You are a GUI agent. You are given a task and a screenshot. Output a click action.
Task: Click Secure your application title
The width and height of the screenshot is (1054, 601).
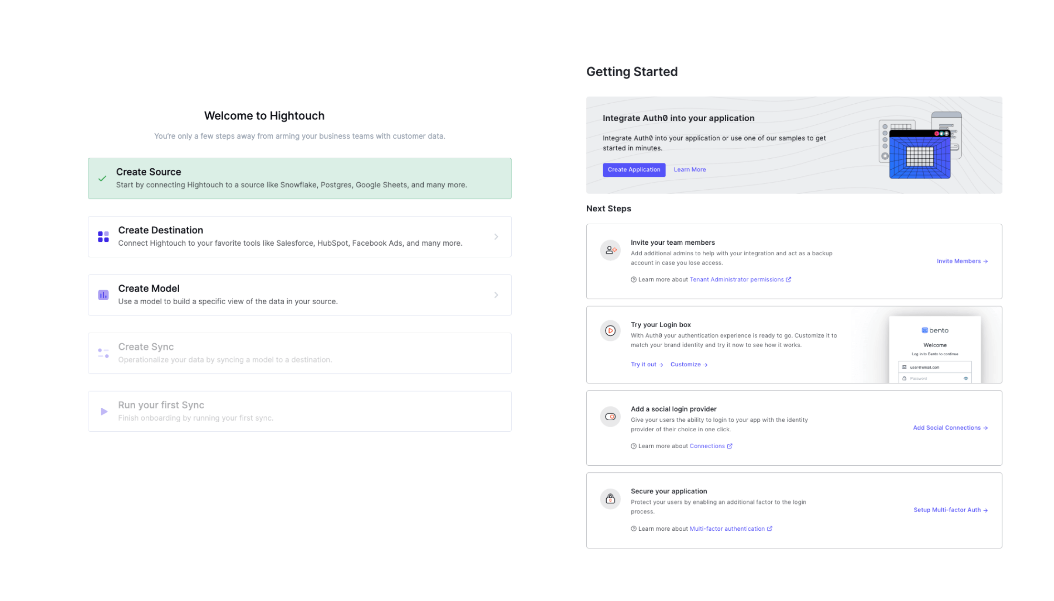pos(668,492)
